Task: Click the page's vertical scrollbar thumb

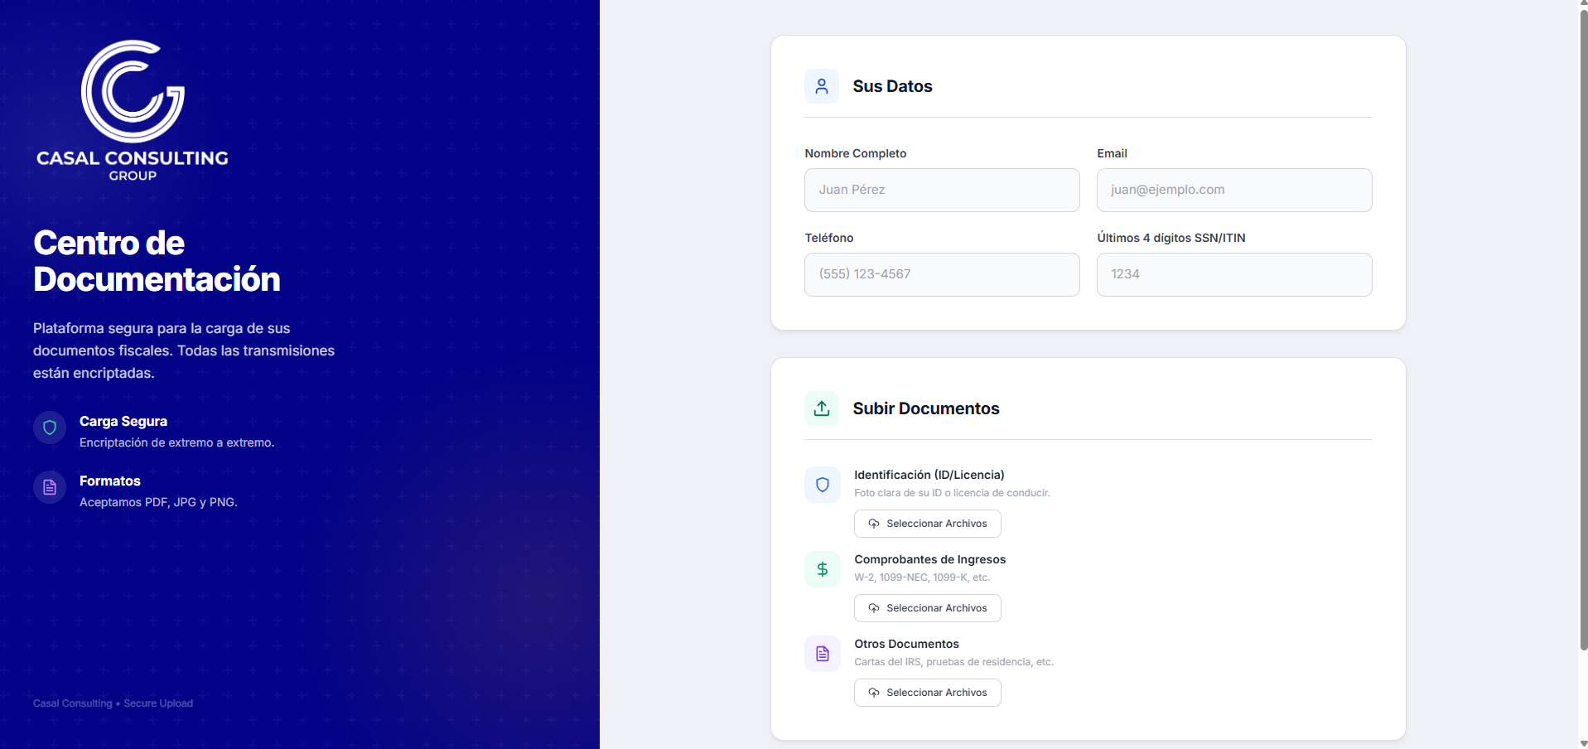Action: coord(1583,331)
